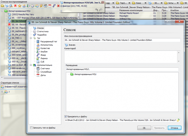Click the yellow star favorites icon

coord(20,6)
